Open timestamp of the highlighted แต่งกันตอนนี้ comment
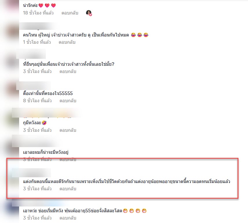The image size is (248, 223). click(37, 189)
